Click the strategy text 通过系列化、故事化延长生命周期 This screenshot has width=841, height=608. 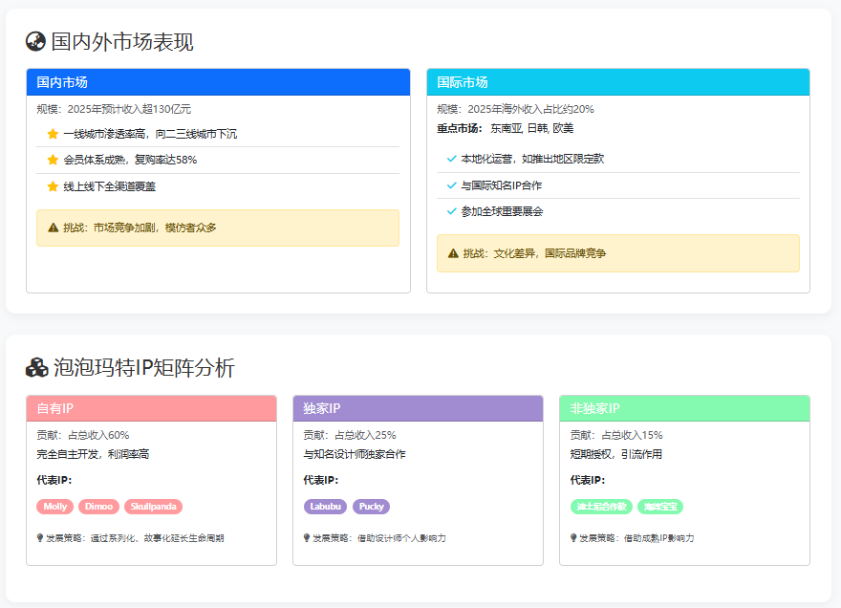pos(157,537)
